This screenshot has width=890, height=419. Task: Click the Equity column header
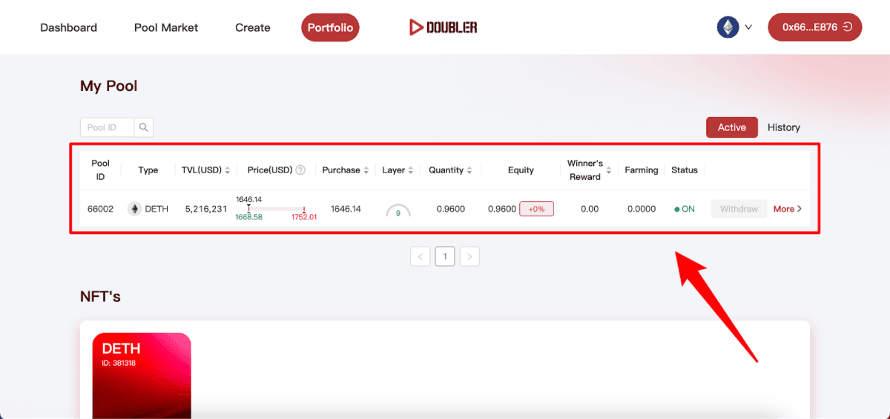click(x=521, y=170)
